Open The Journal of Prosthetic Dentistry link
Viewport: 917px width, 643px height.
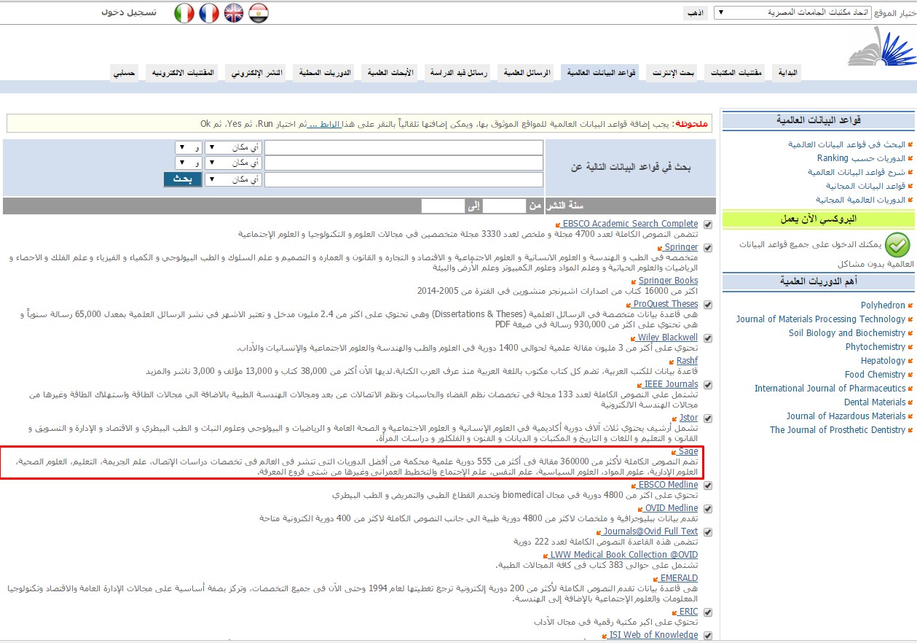tap(838, 430)
